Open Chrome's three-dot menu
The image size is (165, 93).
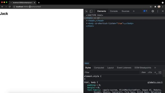pyautogui.click(x=163, y=7)
